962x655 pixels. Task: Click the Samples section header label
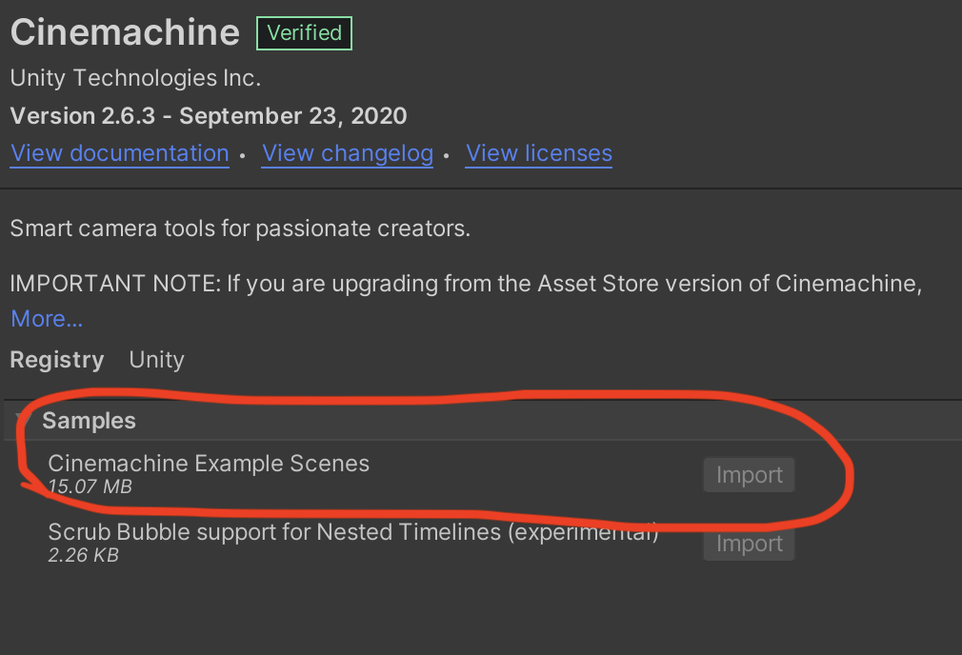coord(89,421)
